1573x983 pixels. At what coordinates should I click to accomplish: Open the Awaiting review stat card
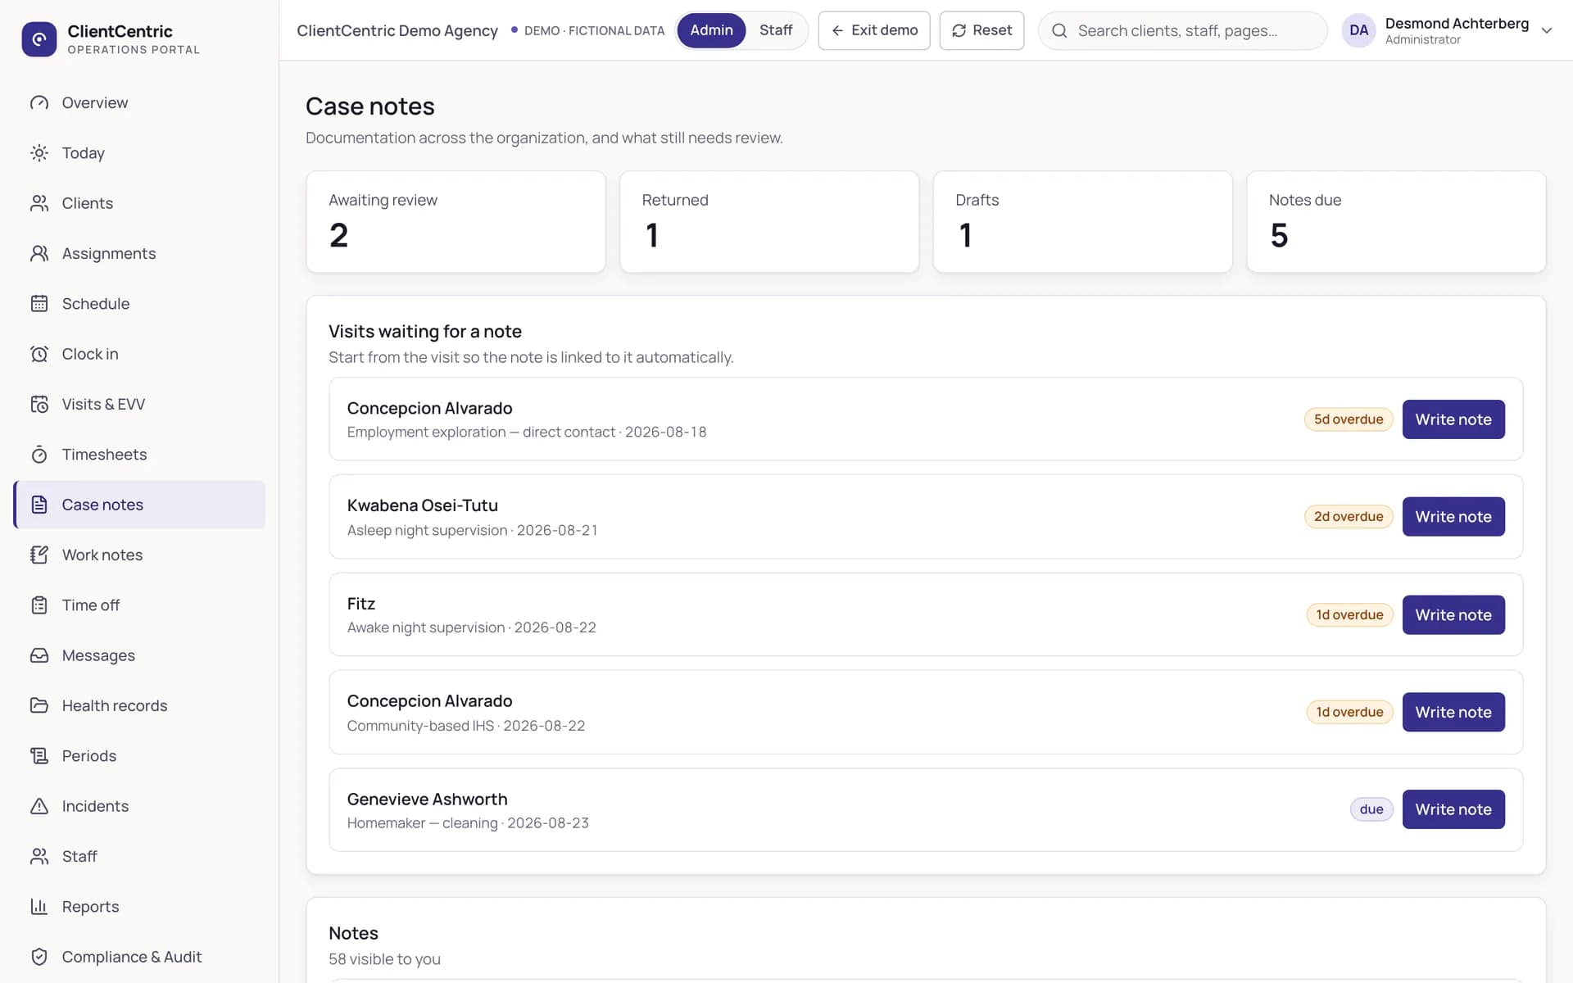point(456,222)
